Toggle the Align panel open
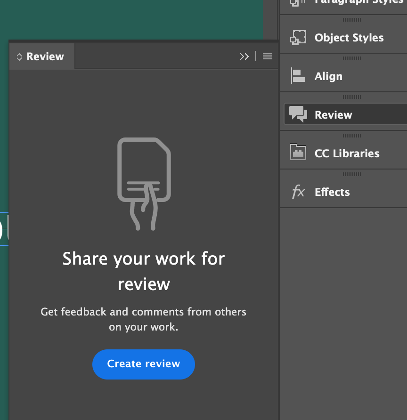The height and width of the screenshot is (420, 407). pyautogui.click(x=329, y=76)
